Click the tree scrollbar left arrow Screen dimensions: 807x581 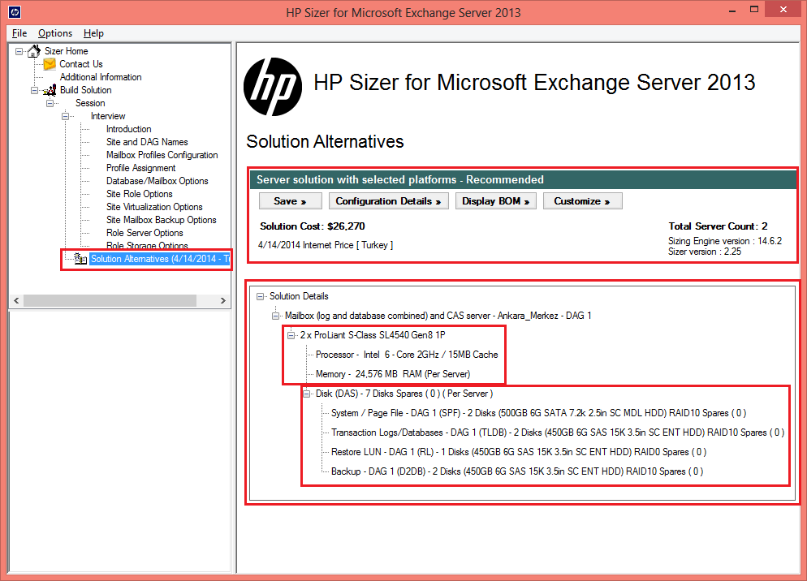click(x=16, y=300)
